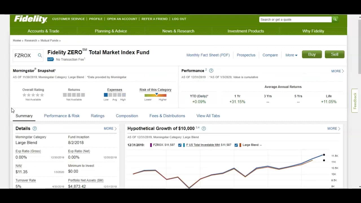
Task: Click the search magnifier next to FZROX
Action: tap(40, 56)
